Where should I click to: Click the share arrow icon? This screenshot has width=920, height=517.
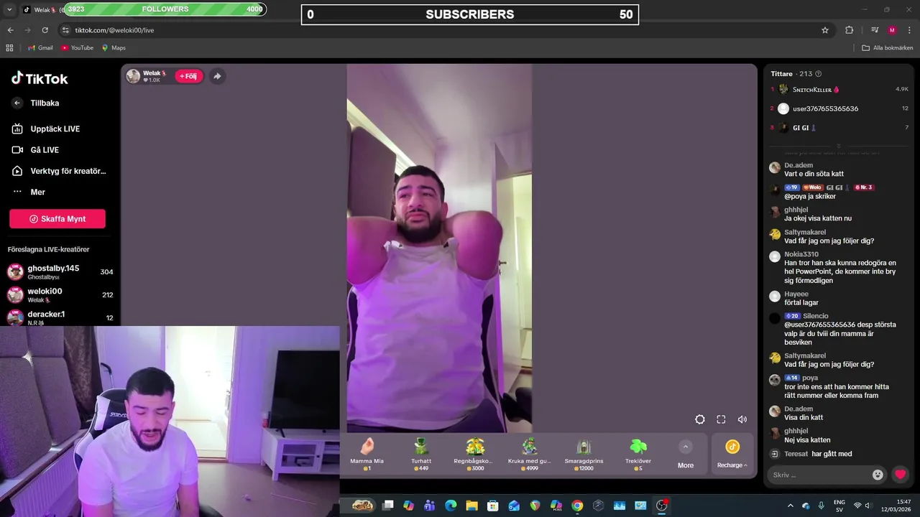[217, 76]
